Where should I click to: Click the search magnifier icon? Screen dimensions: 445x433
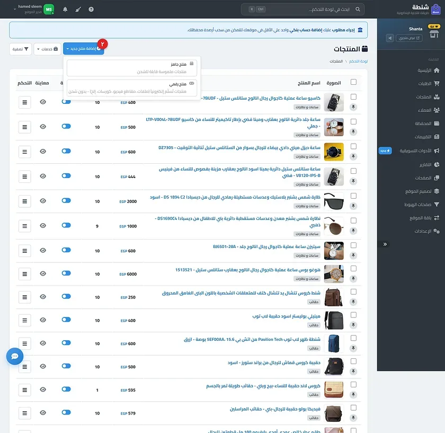tap(358, 10)
